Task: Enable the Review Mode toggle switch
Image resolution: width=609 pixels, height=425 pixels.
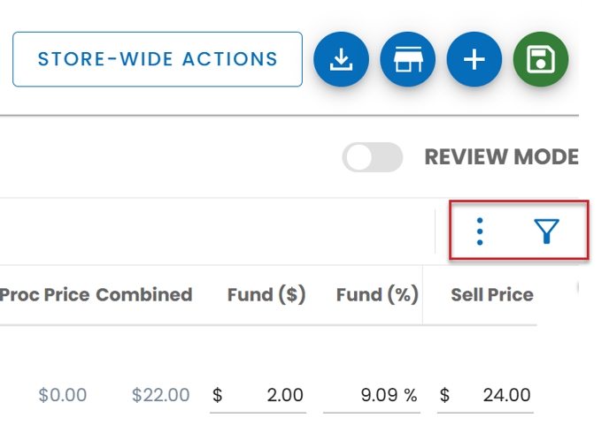Action: coord(373,158)
